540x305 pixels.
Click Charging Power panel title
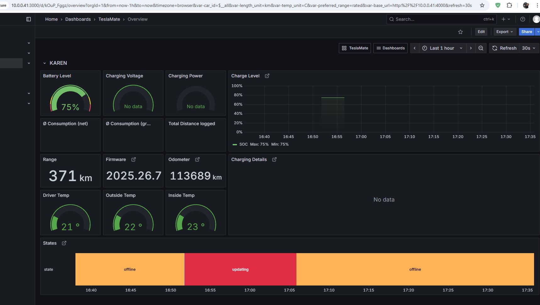(185, 76)
